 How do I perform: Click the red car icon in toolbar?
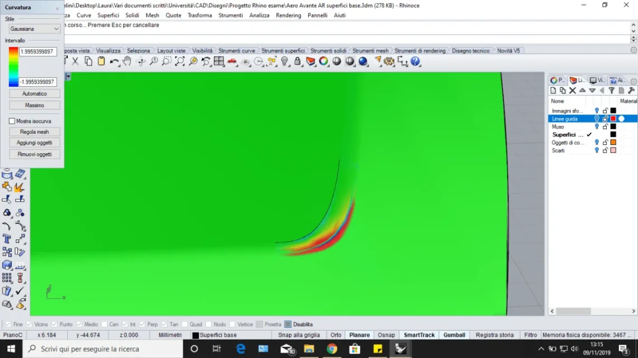tap(232, 62)
